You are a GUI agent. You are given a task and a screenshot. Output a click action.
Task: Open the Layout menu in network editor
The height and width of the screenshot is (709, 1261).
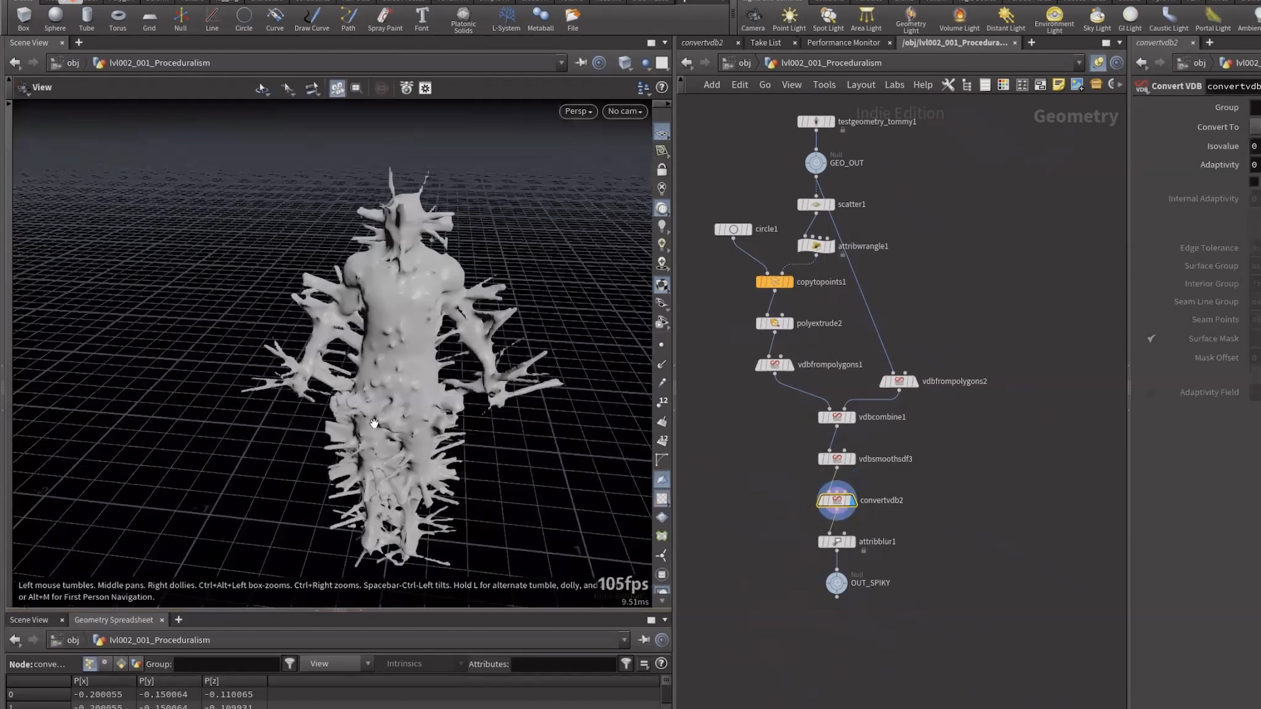pos(860,85)
